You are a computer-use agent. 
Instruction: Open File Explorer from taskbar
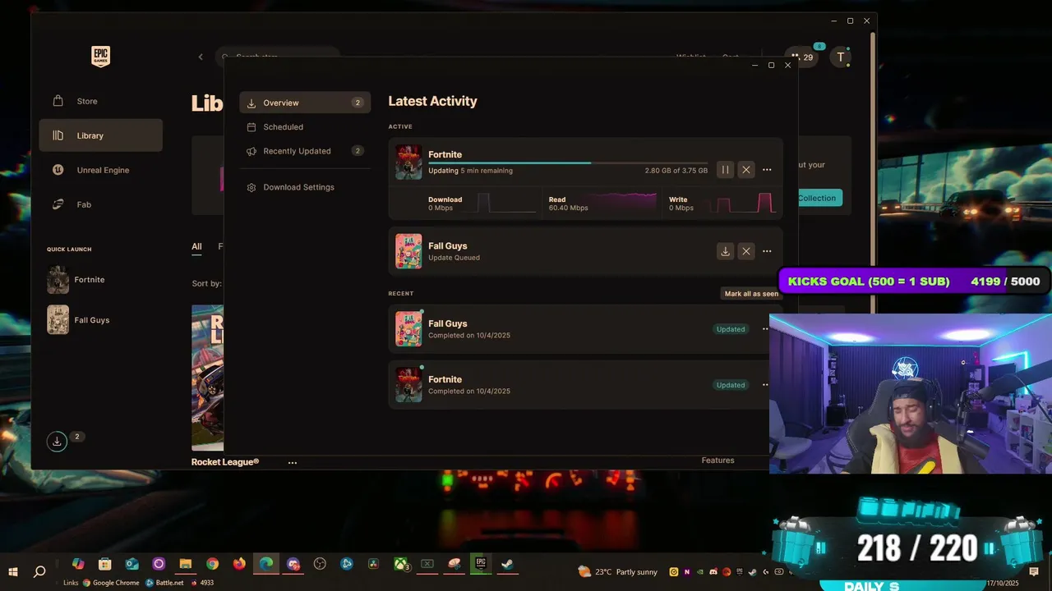click(186, 564)
